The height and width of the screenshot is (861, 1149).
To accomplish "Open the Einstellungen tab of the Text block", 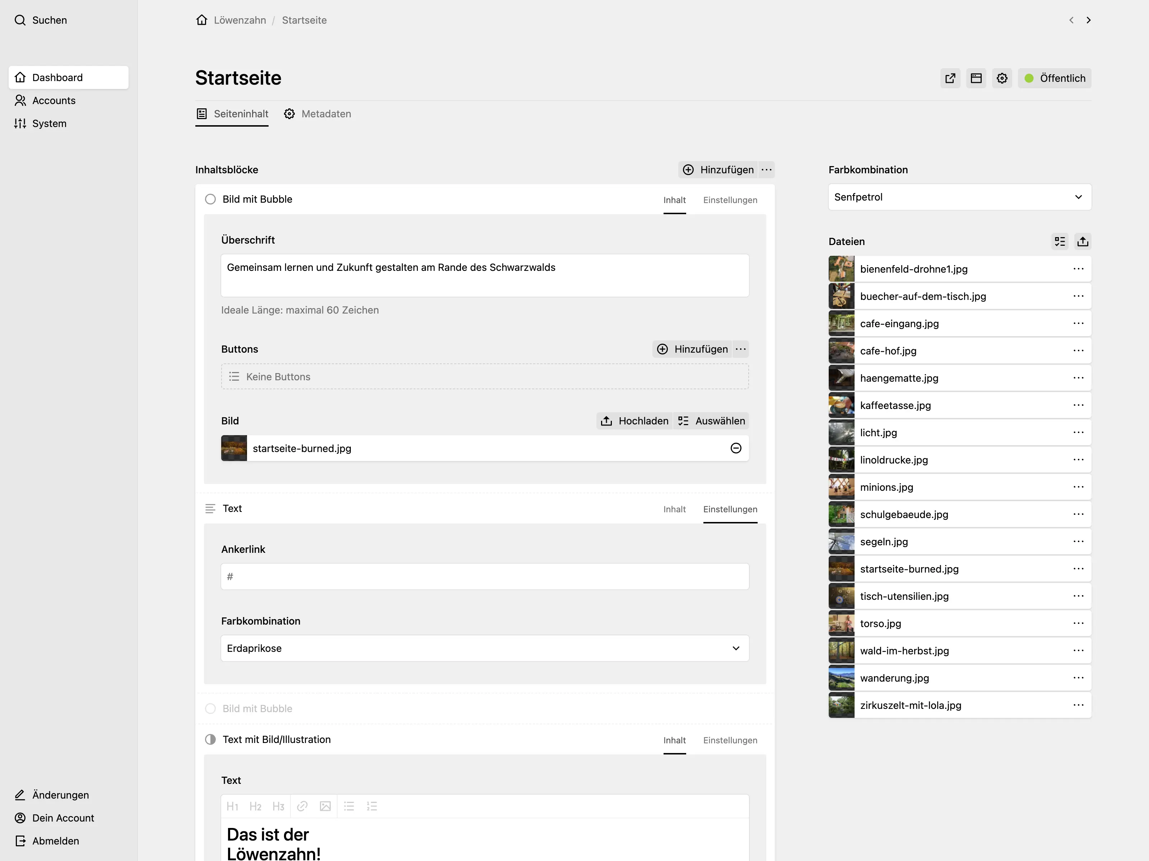I will tap(730, 509).
